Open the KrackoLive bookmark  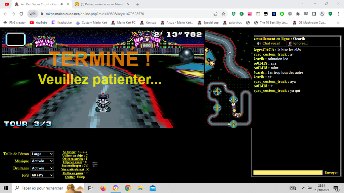tap(62, 22)
